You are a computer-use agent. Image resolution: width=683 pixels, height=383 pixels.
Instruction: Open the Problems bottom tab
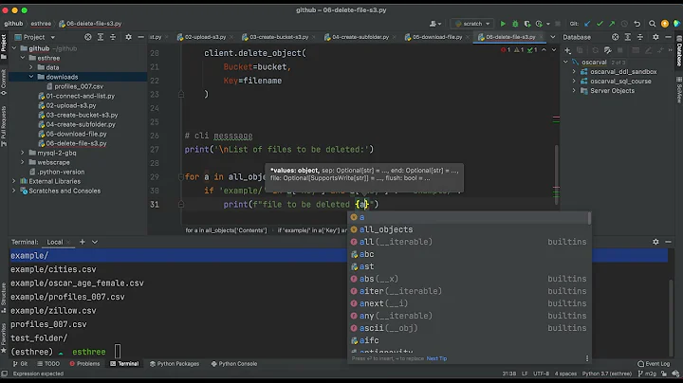tap(84, 364)
